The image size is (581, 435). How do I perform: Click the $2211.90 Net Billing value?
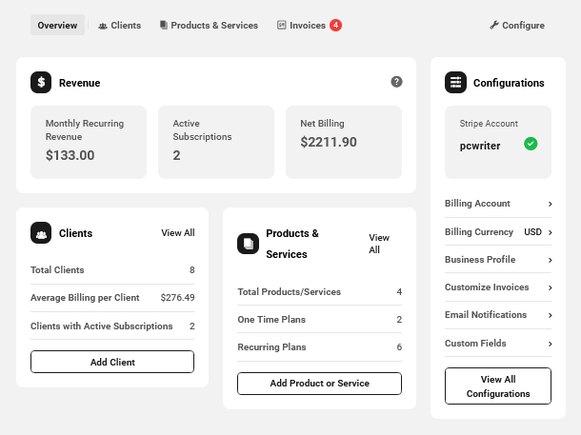(x=329, y=142)
